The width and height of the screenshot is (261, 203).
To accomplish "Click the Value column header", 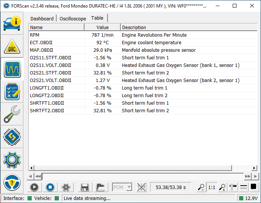I will (x=102, y=27).
